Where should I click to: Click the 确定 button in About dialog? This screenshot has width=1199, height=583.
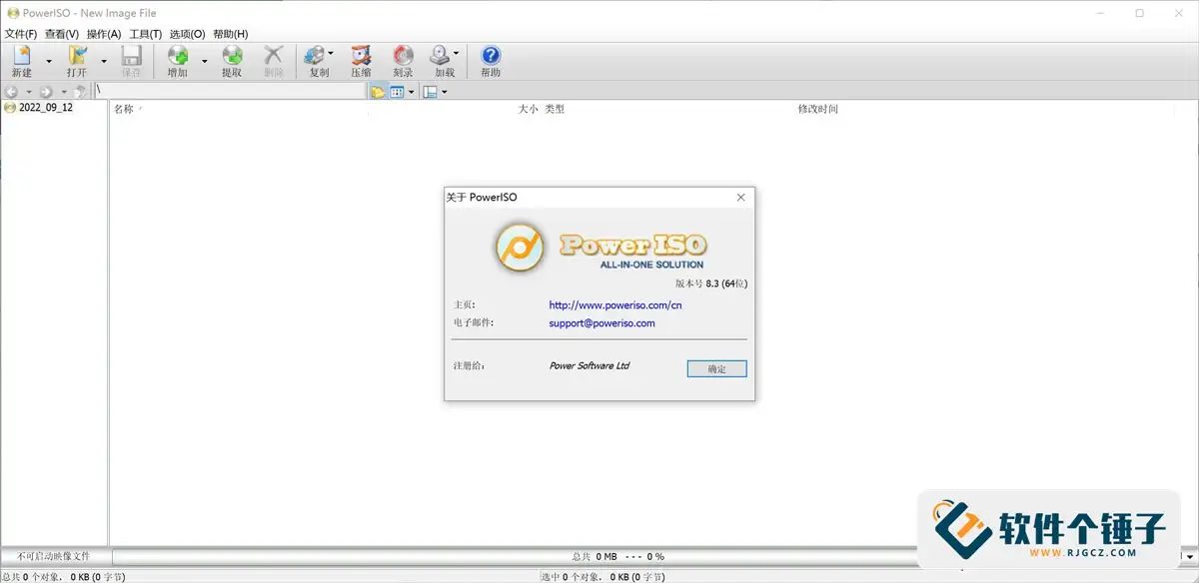(x=717, y=368)
